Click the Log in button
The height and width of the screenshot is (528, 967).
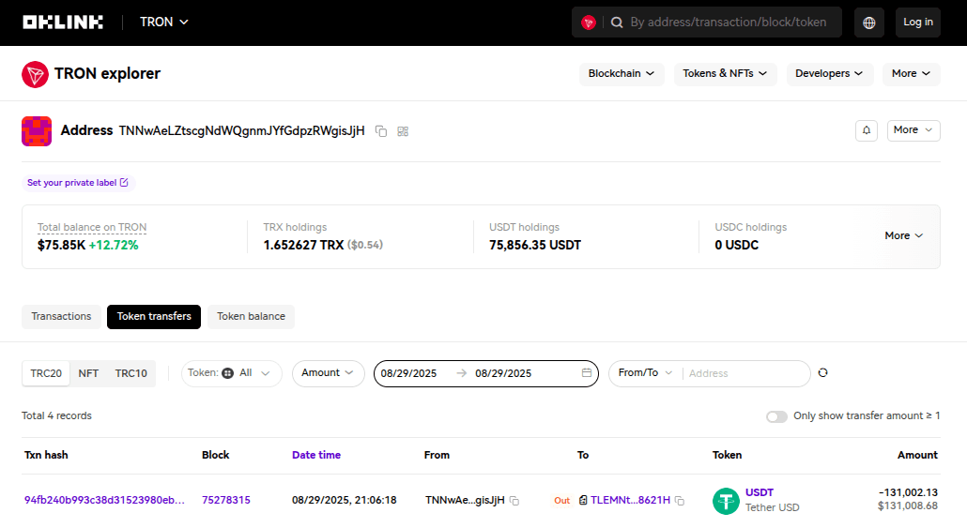[x=917, y=23]
